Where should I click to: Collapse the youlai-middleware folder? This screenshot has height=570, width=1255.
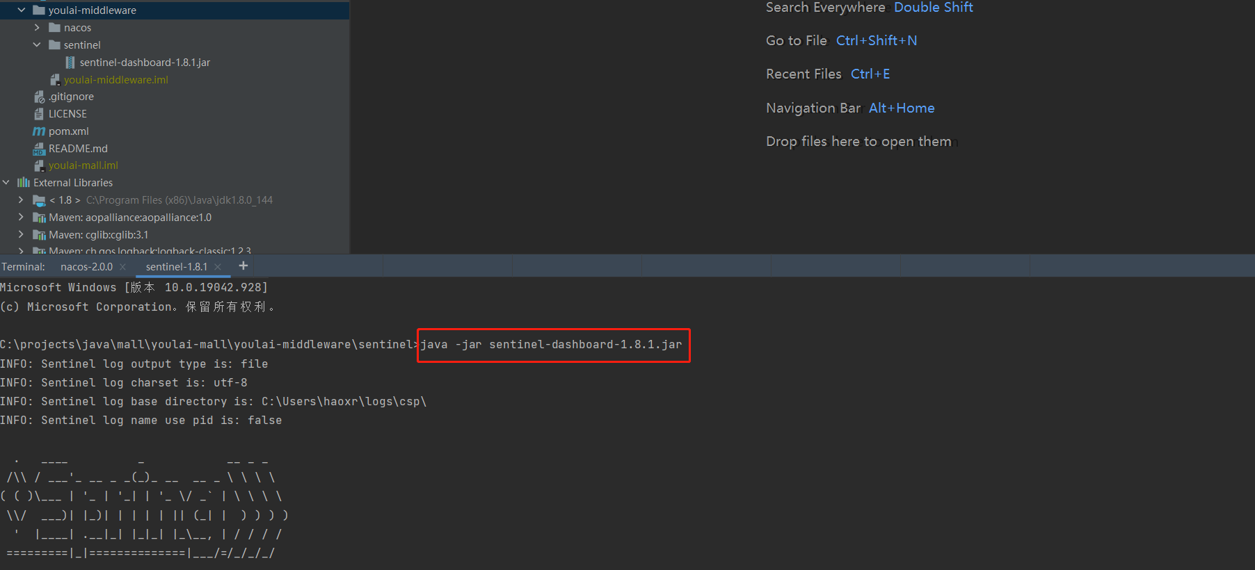pyautogui.click(x=22, y=10)
